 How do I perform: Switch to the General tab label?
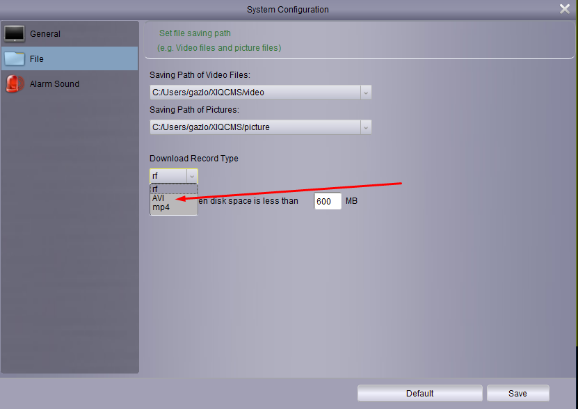tap(45, 34)
